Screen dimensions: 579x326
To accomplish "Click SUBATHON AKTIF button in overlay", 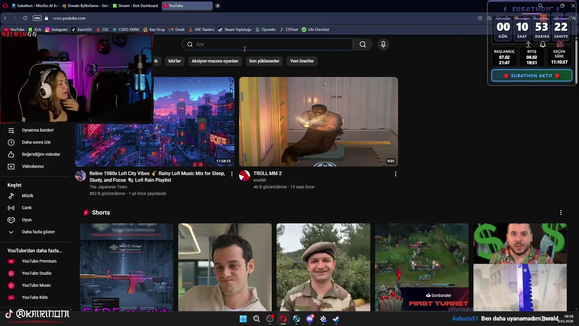I will 532,76.
